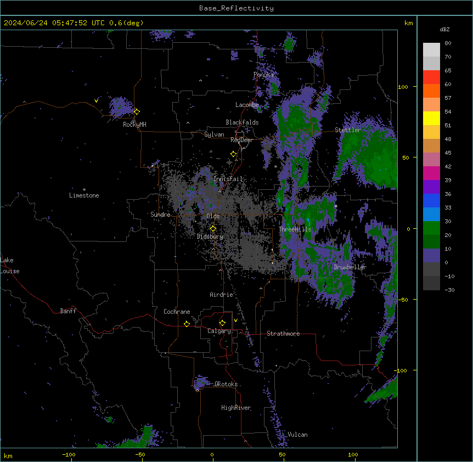
Task: Click the yellow 54 dBZ legend swatch
Action: click(x=431, y=118)
